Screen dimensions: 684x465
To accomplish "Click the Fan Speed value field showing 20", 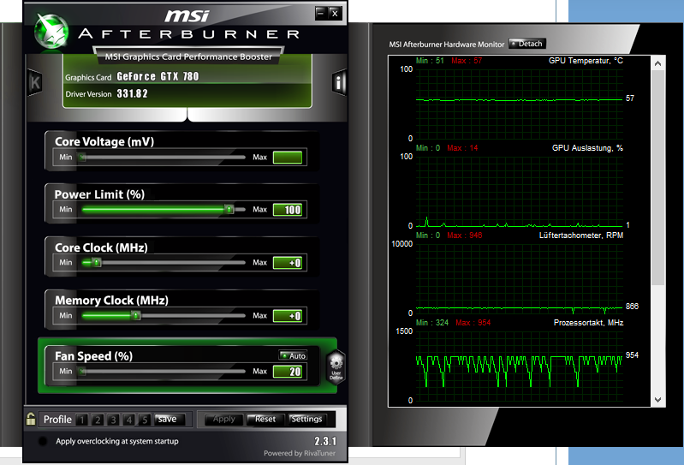I will (288, 371).
